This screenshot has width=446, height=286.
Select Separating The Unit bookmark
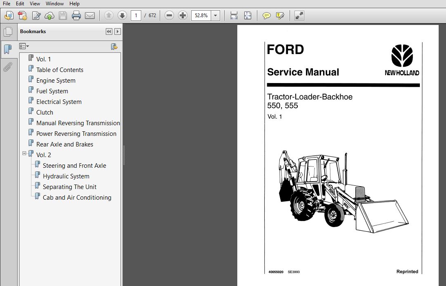[x=70, y=187]
